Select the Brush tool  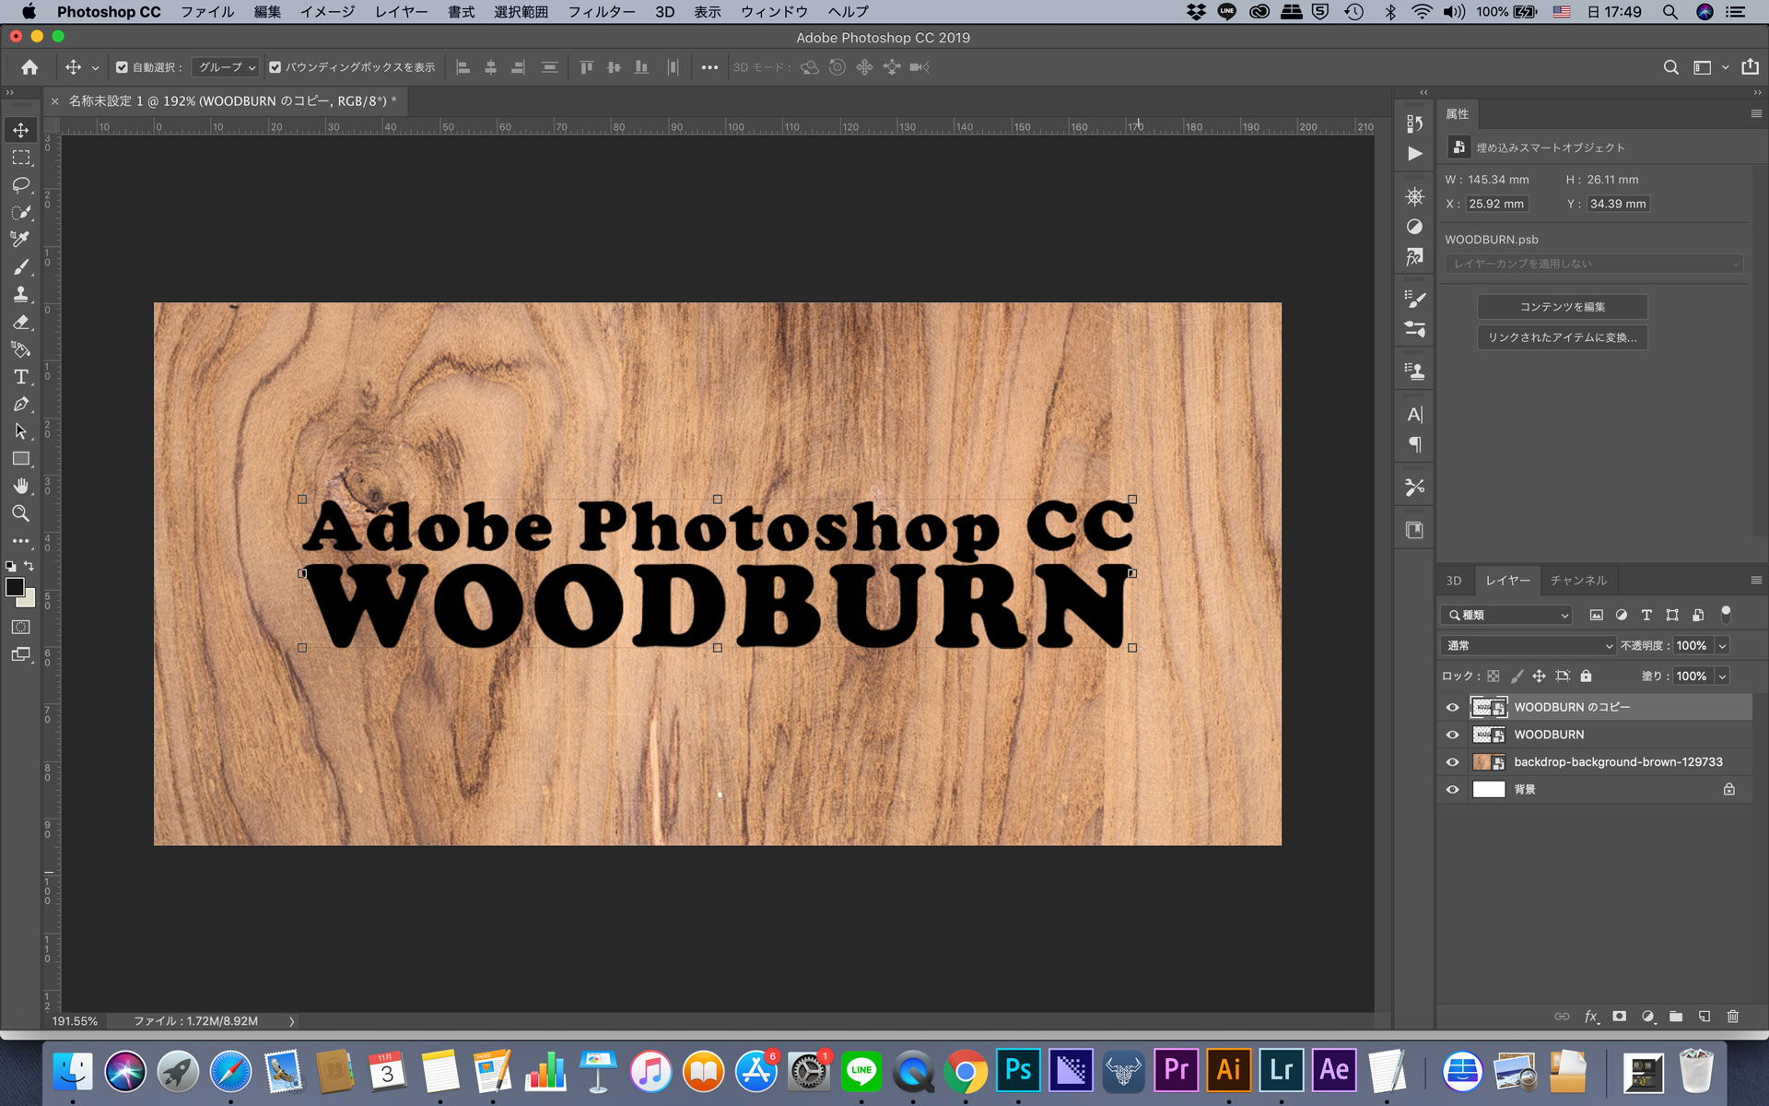[20, 267]
